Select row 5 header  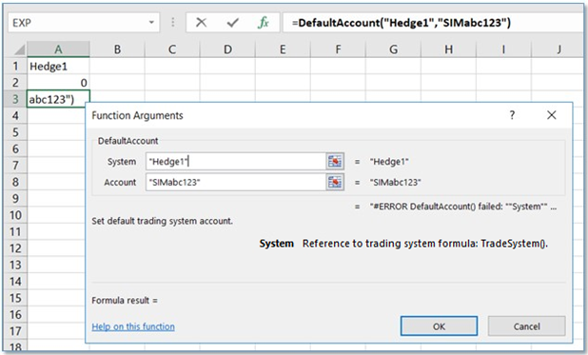click(15, 132)
